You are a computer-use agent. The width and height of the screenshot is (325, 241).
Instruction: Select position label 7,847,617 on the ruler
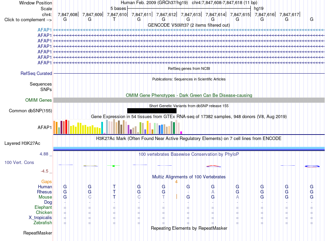click(289, 14)
